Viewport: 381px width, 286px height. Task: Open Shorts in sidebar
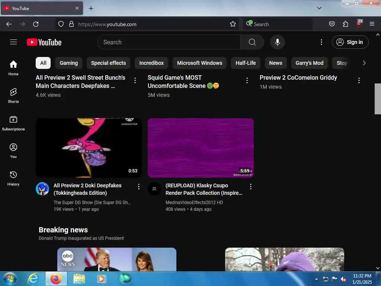13,96
